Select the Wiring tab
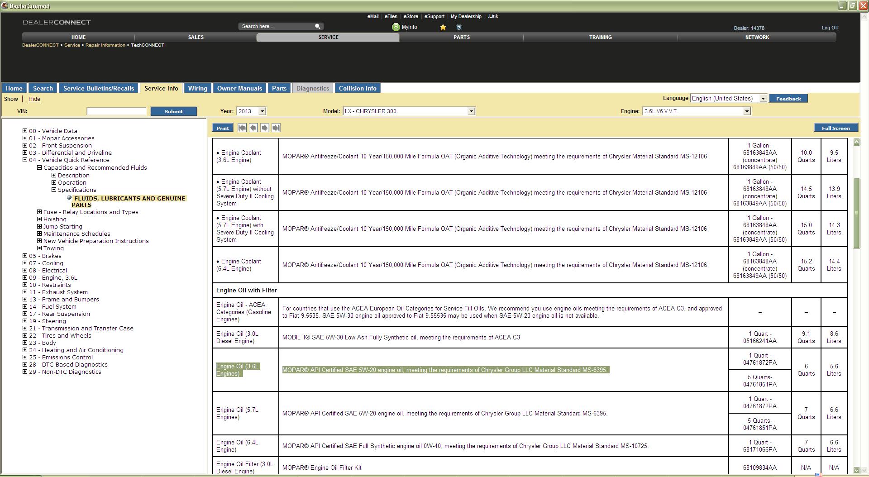The image size is (869, 477). click(x=198, y=88)
